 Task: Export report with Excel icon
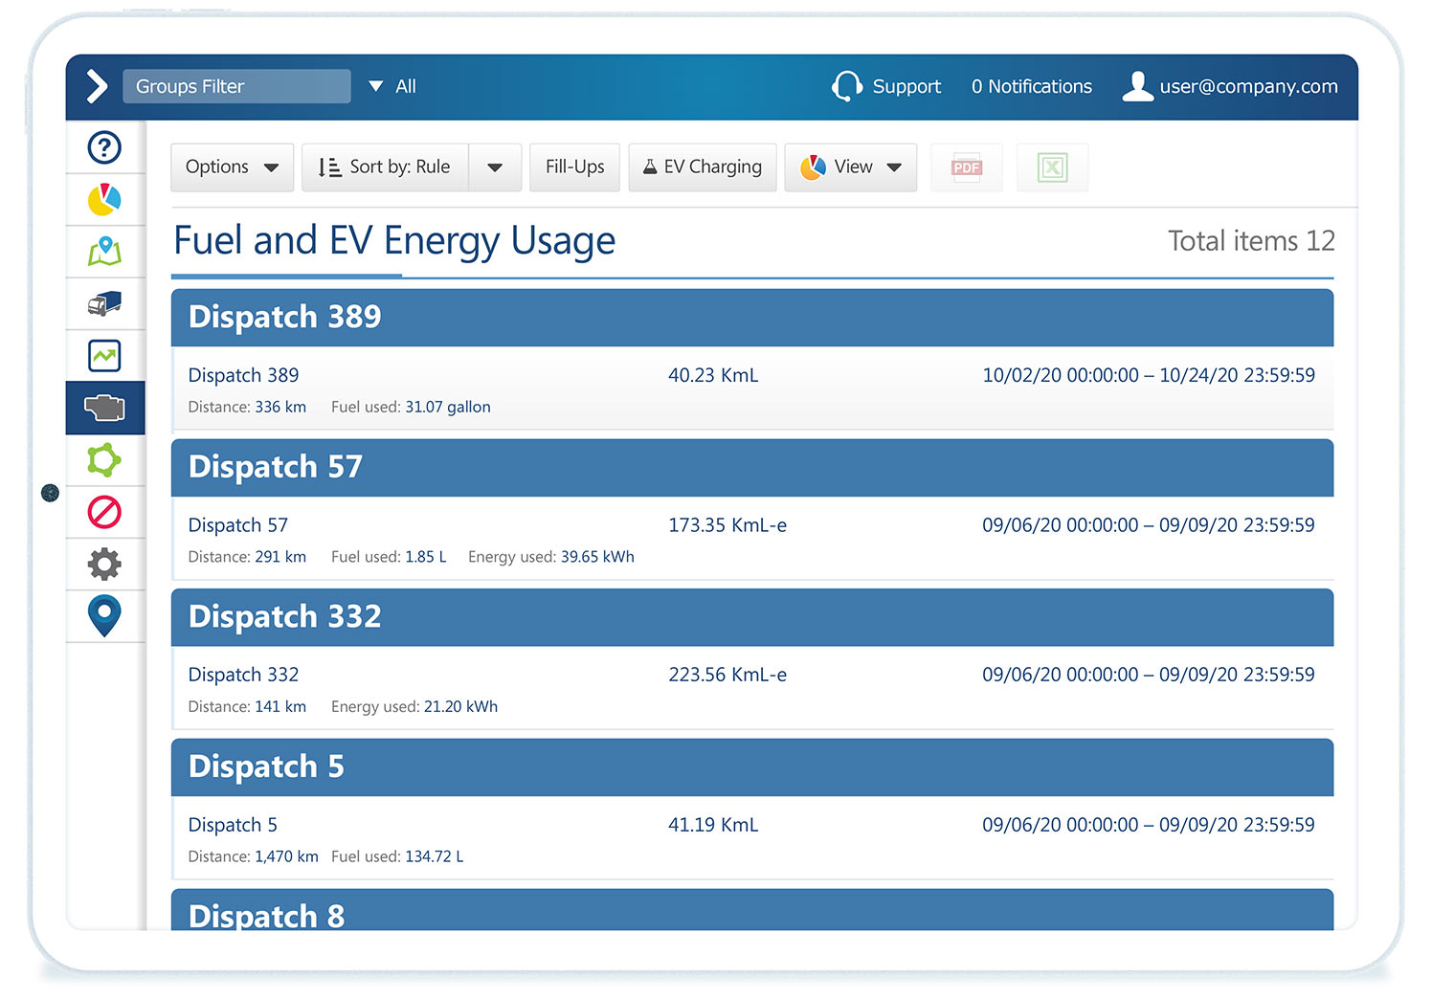[x=1052, y=167]
